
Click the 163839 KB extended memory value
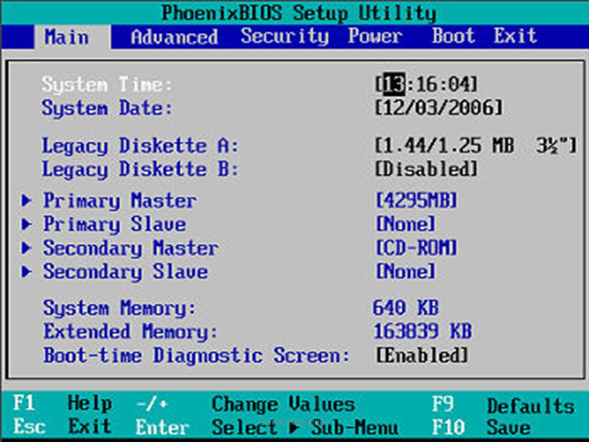click(423, 331)
